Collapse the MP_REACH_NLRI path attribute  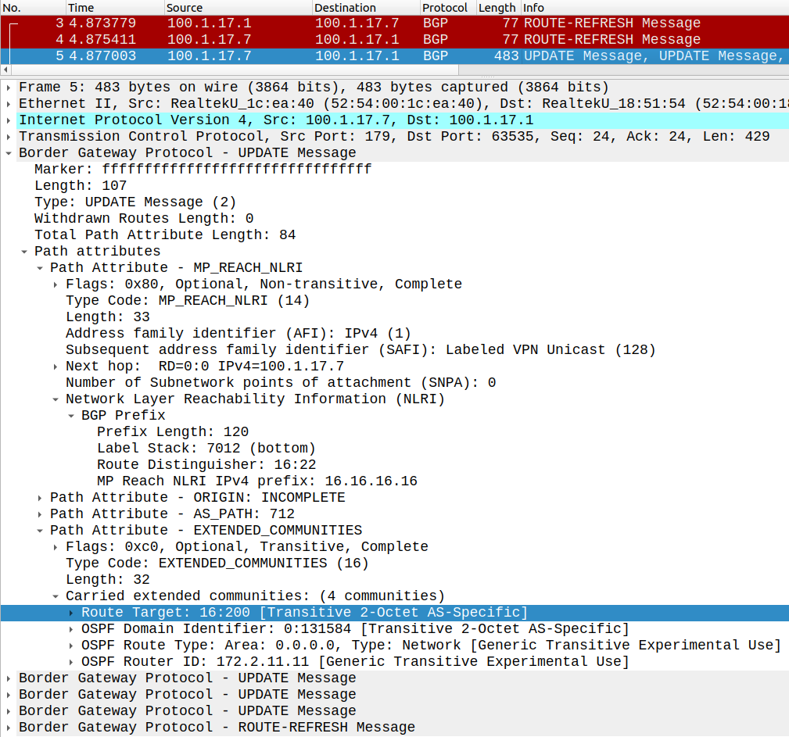[x=40, y=268]
